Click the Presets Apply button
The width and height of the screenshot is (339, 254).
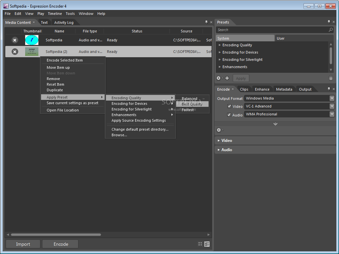[x=241, y=78]
